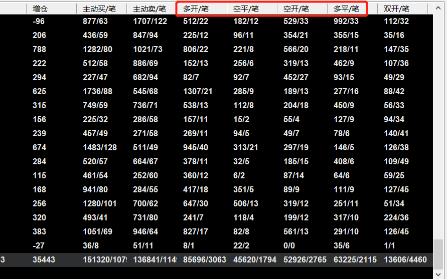
Task: Select the cell 15/2
Action: coord(241,119)
